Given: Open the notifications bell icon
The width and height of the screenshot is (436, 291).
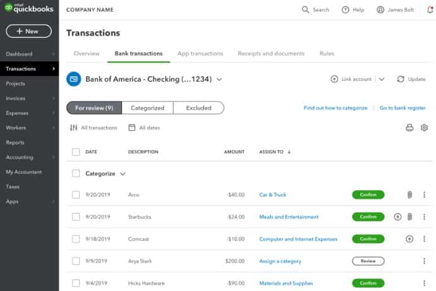Looking at the screenshot, I should [430, 9].
